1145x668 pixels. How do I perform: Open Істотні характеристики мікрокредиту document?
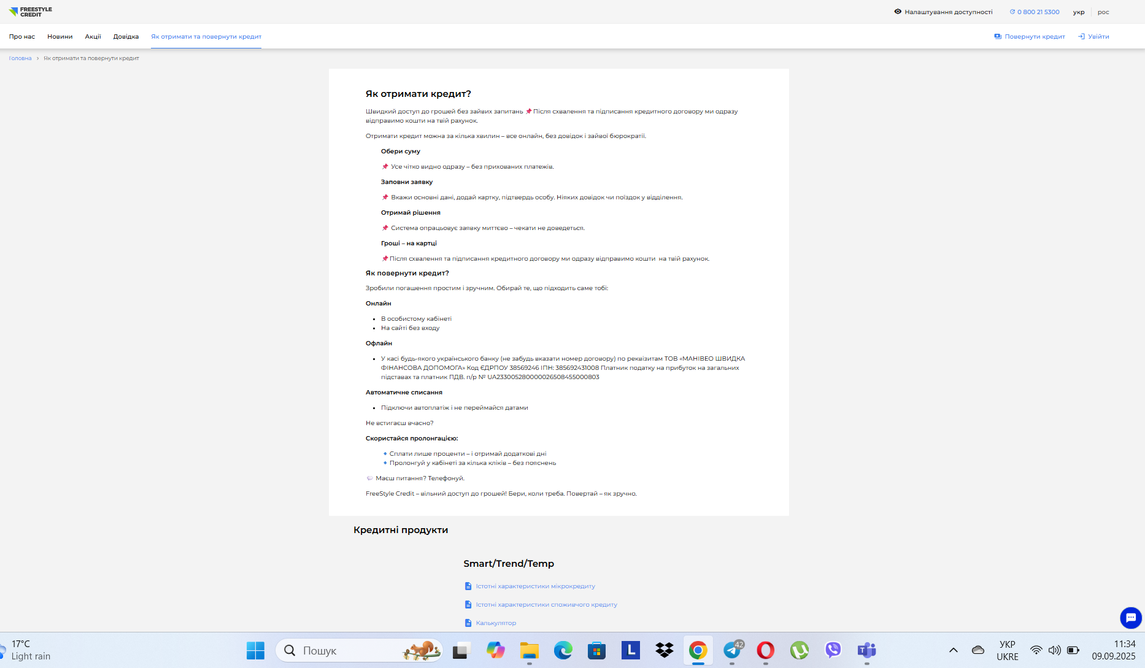click(536, 586)
